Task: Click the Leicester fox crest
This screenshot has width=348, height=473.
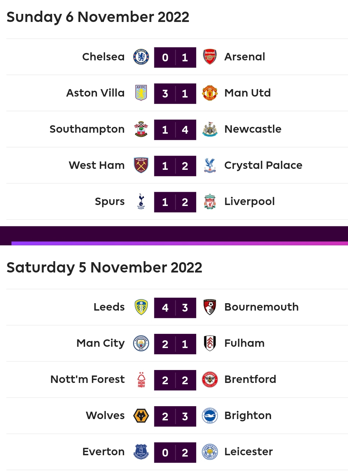Action: coord(210,452)
